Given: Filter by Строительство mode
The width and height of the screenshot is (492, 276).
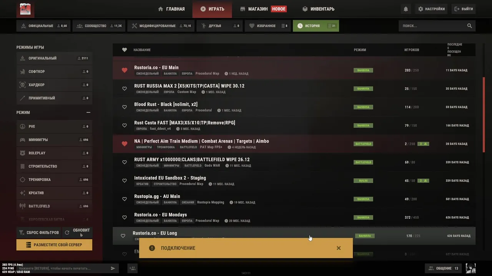Looking at the screenshot, I should click(54, 166).
